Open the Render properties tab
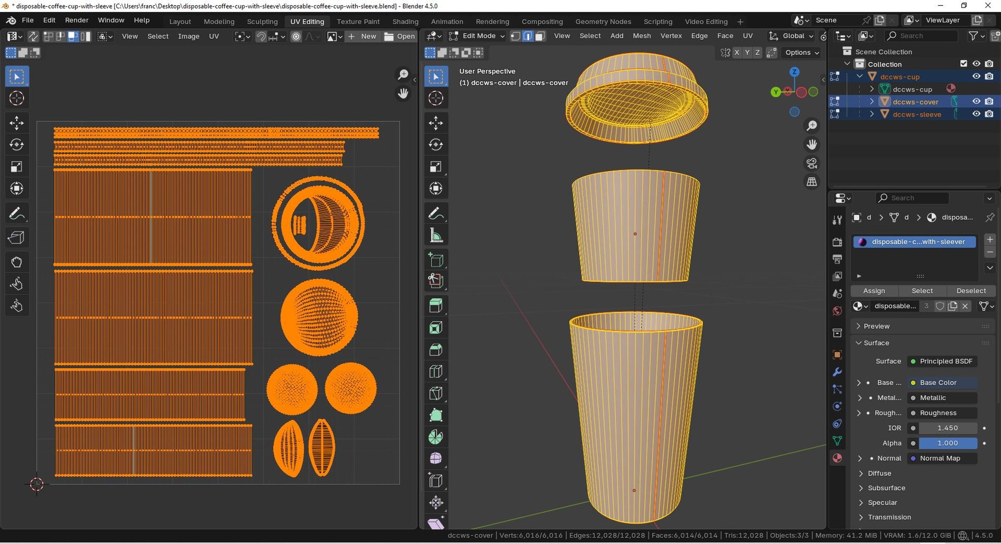This screenshot has width=1001, height=544. point(837,242)
